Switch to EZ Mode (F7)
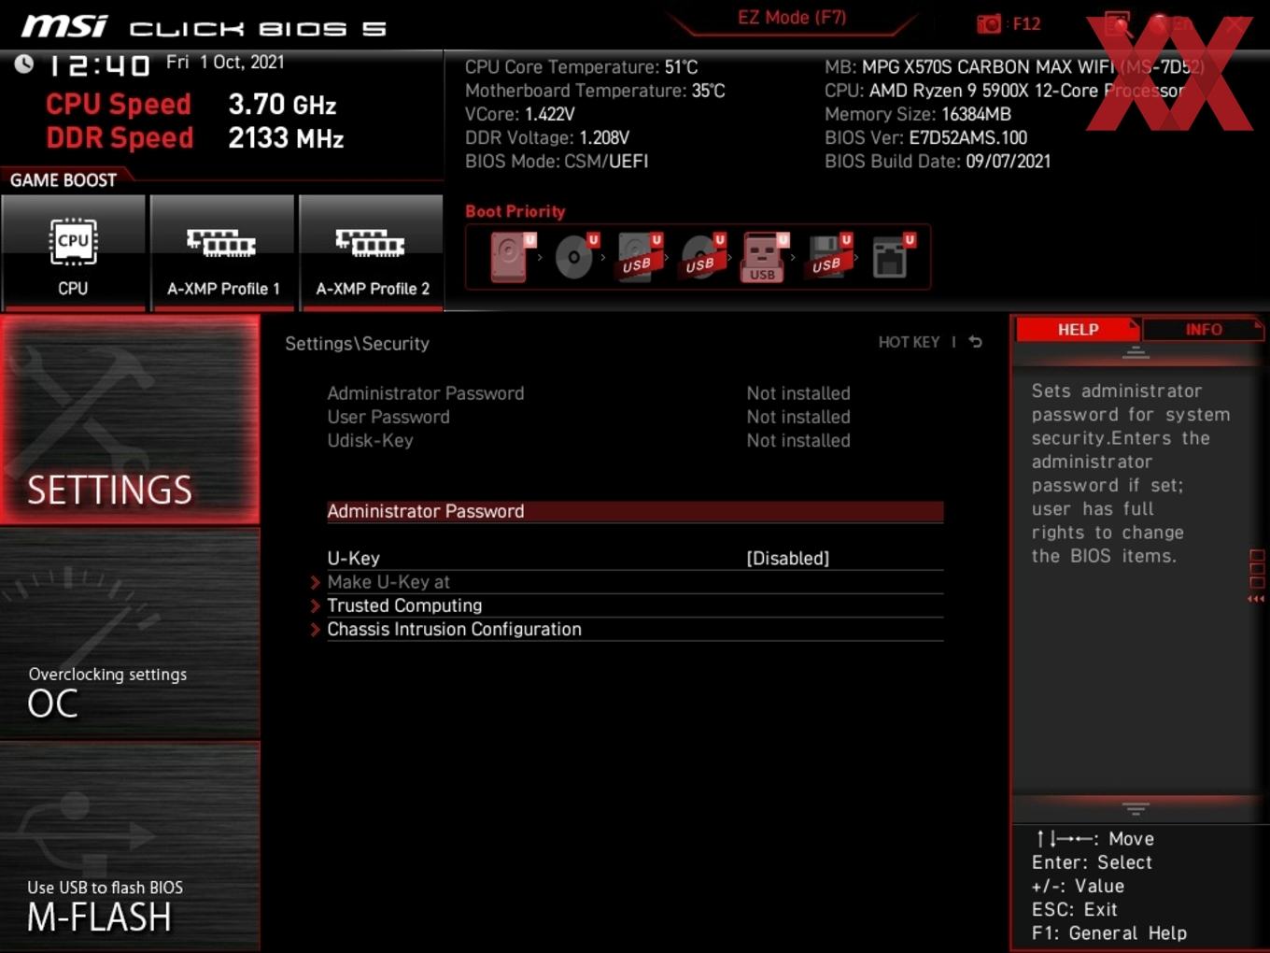Screen dimensions: 1270x953 click(792, 17)
